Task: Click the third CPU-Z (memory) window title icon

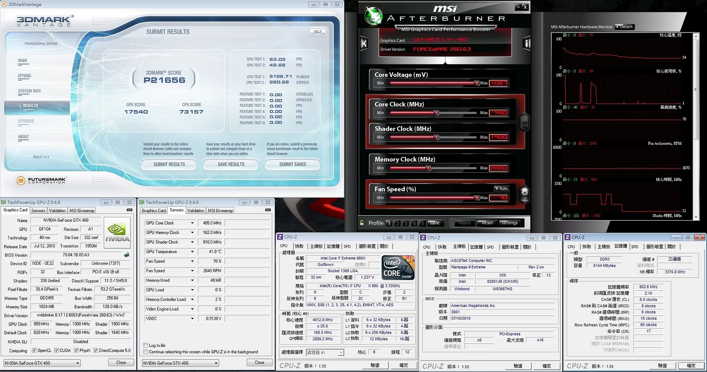Action: coord(567,237)
